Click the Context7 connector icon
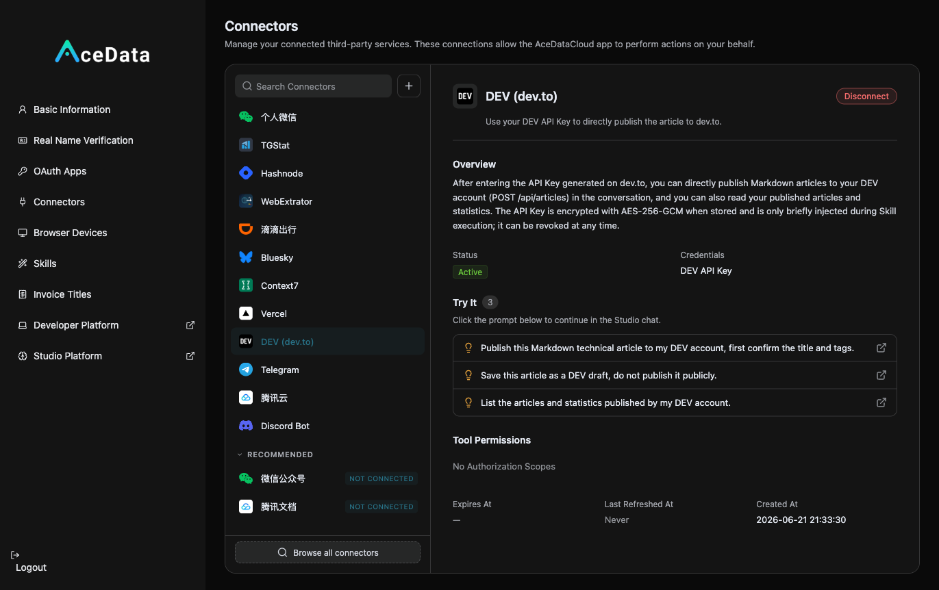Image resolution: width=939 pixels, height=590 pixels. [246, 285]
